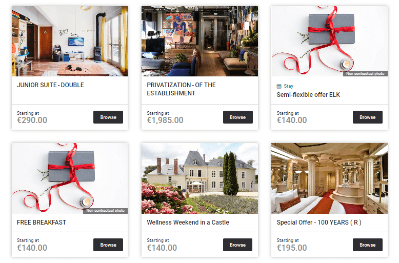Select the JUNIOR SUITE - DOUBLE title
The height and width of the screenshot is (263, 399).
click(x=50, y=85)
